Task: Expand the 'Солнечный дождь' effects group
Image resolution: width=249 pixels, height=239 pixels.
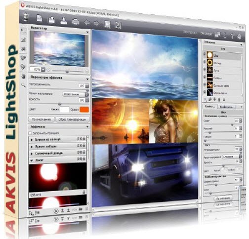Action: (32, 154)
